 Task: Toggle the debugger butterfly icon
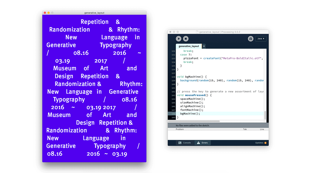[251, 39]
